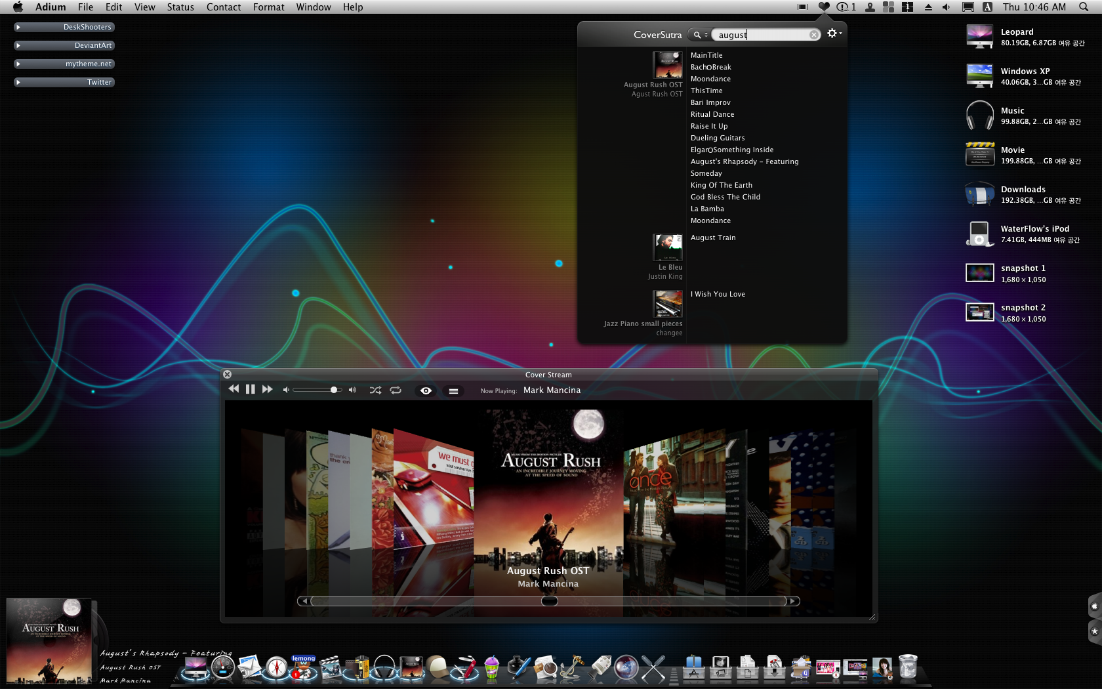Open the Movie drive icon
1102x689 pixels.
980,155
